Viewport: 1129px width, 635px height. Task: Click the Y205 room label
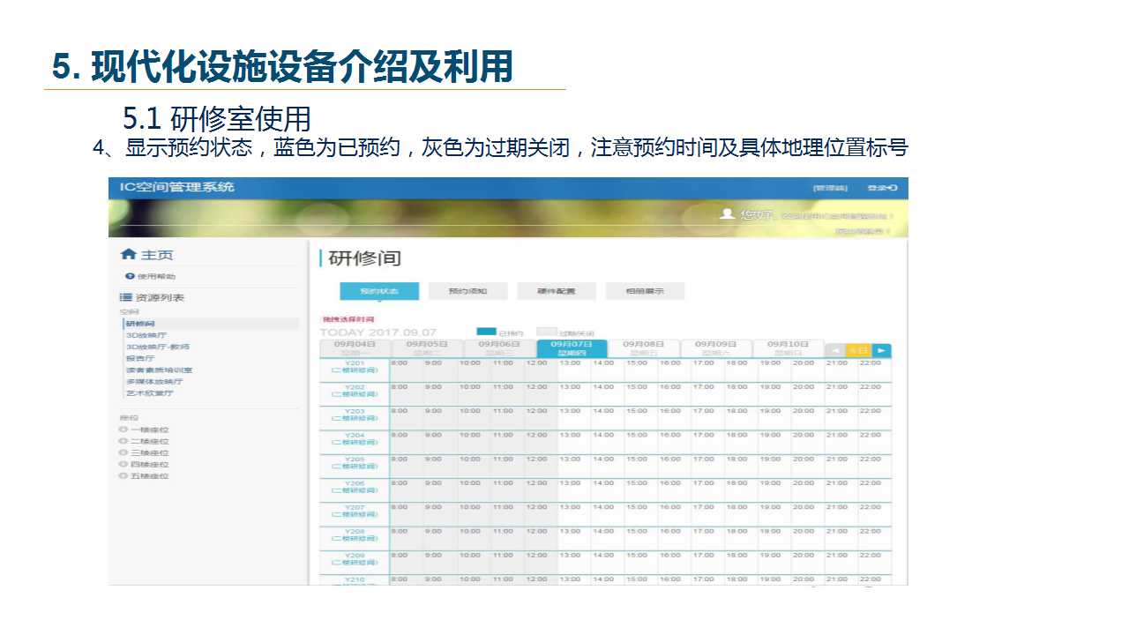(355, 462)
